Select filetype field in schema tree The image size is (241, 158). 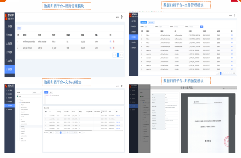tap(22, 105)
